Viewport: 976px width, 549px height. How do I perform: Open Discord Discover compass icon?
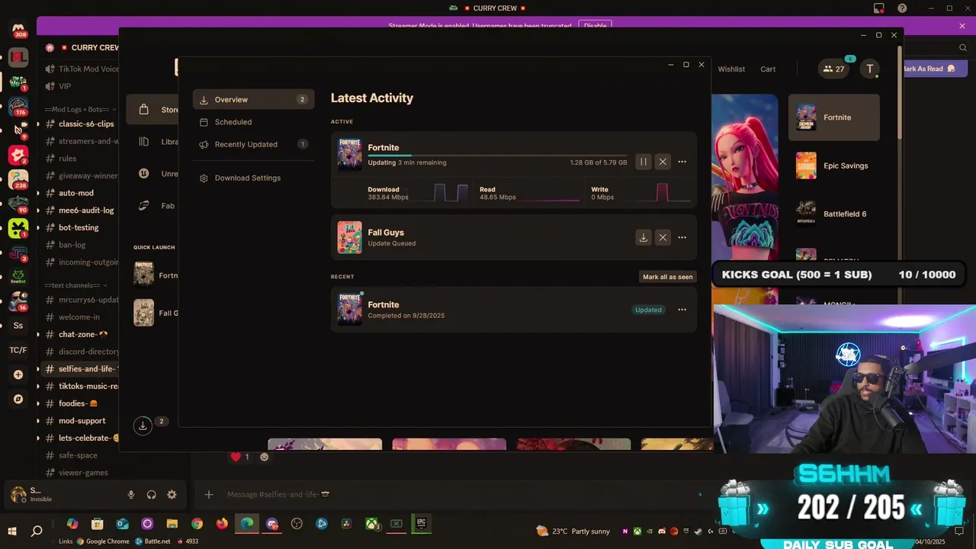[x=18, y=399]
